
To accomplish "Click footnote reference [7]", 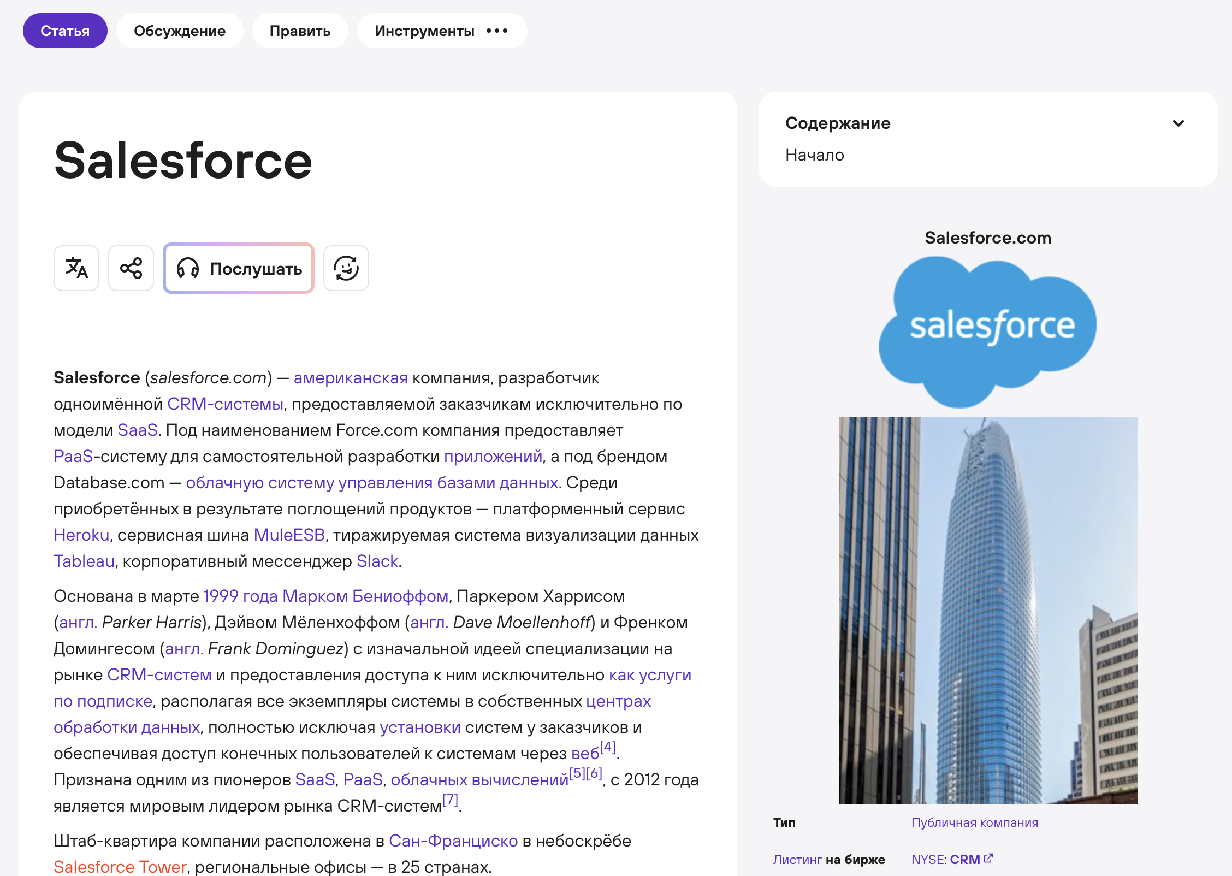I will (450, 800).
